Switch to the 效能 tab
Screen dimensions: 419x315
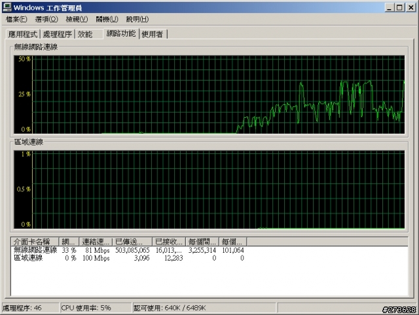tap(89, 34)
